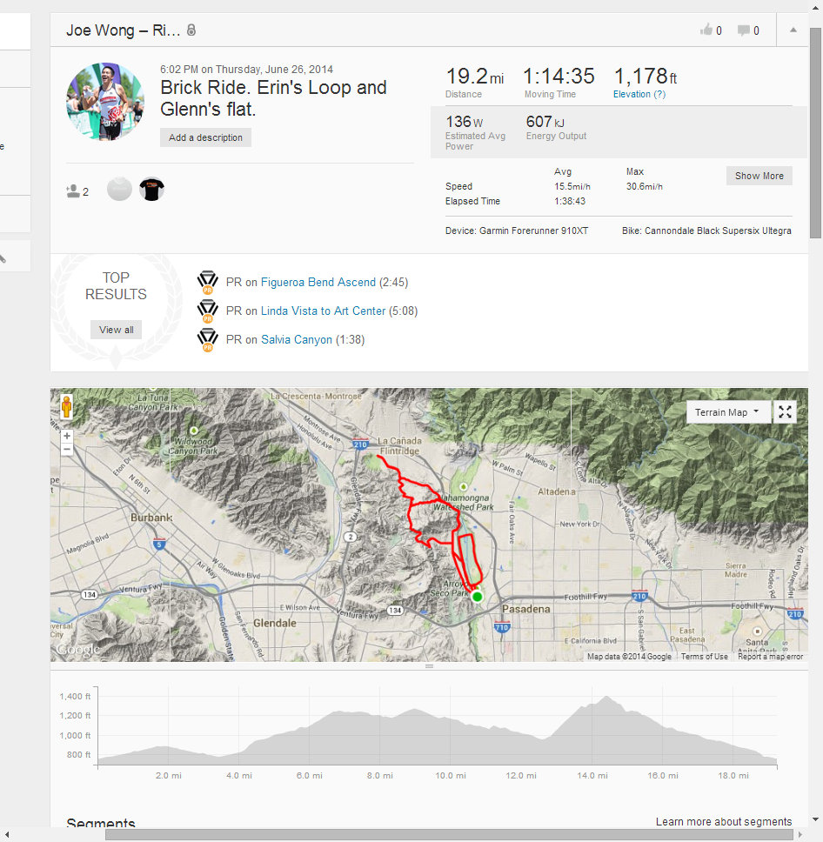Click Add a description button
This screenshot has height=842, width=823.
205,137
